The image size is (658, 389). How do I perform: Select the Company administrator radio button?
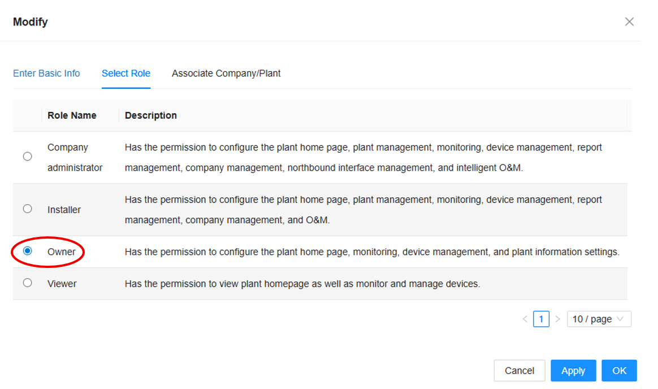[27, 157]
